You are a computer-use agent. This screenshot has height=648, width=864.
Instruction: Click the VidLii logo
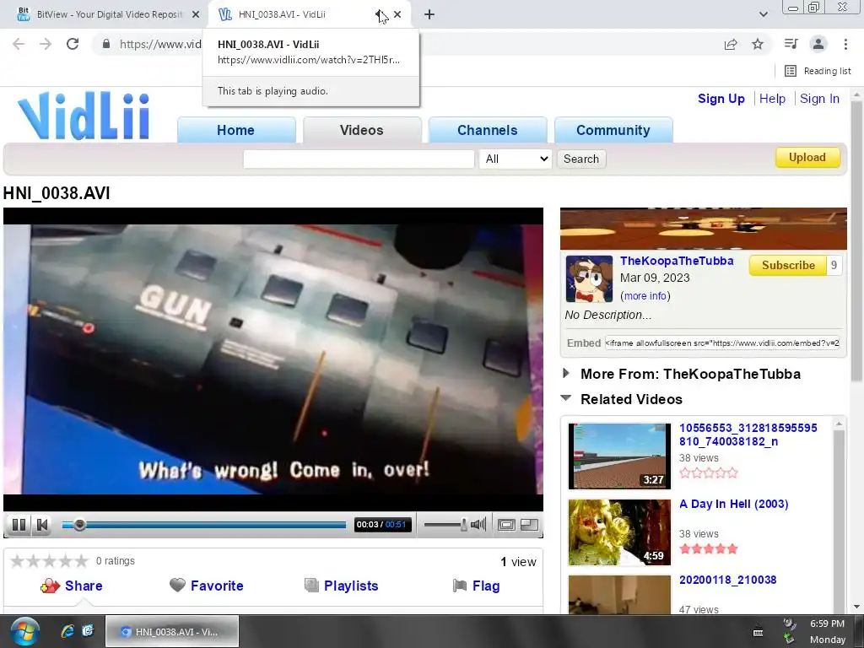tap(84, 116)
